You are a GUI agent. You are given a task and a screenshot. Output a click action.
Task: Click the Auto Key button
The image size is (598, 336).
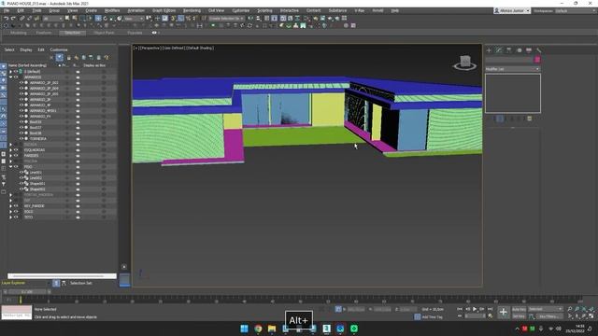point(519,309)
